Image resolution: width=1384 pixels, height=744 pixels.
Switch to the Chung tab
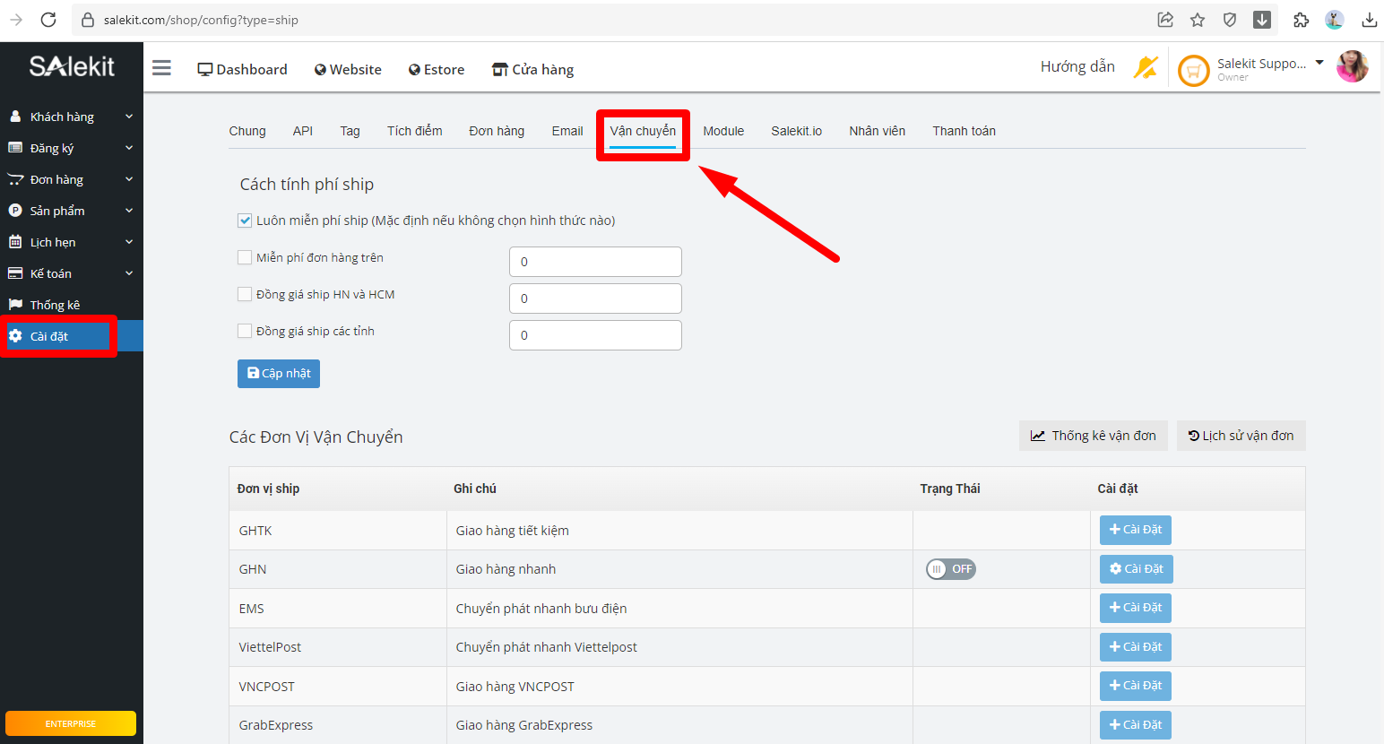coord(247,131)
